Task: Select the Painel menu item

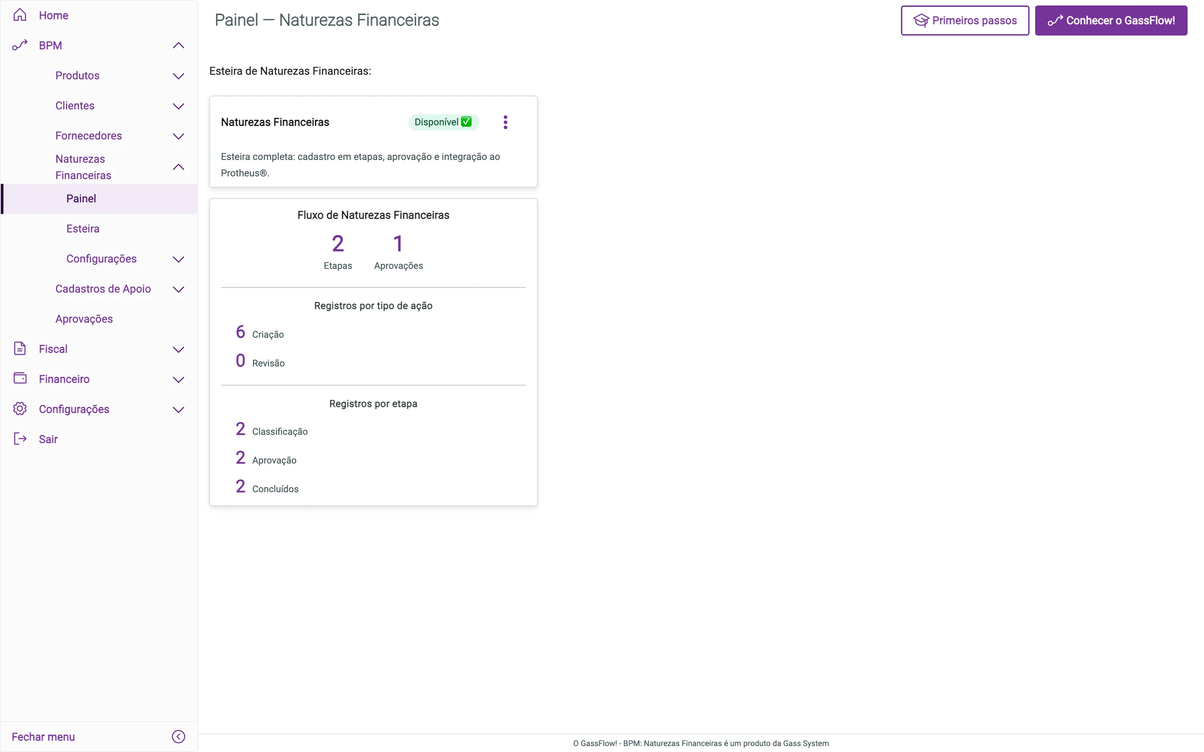Action: pos(99,198)
